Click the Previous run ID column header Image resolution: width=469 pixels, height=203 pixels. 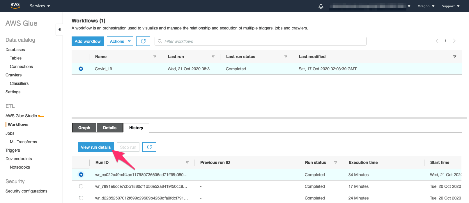point(215,162)
